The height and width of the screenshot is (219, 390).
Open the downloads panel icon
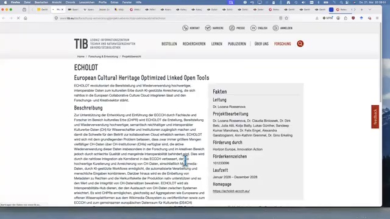coord(317,18)
